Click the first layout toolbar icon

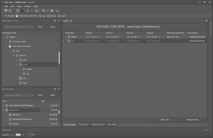point(6,11)
